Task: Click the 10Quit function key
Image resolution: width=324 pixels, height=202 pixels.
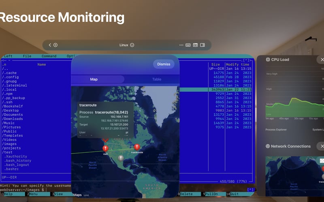Action: point(238,194)
